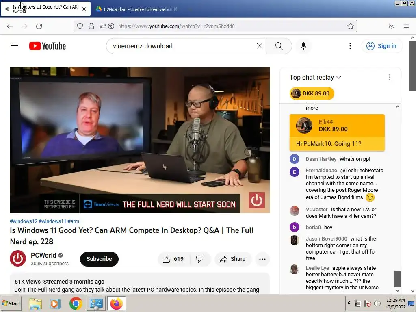Open the #windows12 hashtag link
The image size is (416, 312).
24,221
